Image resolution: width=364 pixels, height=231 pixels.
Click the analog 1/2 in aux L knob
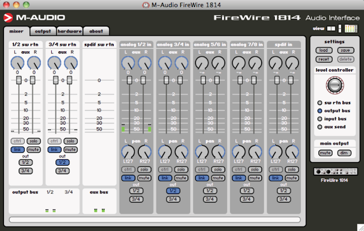coord(128,63)
